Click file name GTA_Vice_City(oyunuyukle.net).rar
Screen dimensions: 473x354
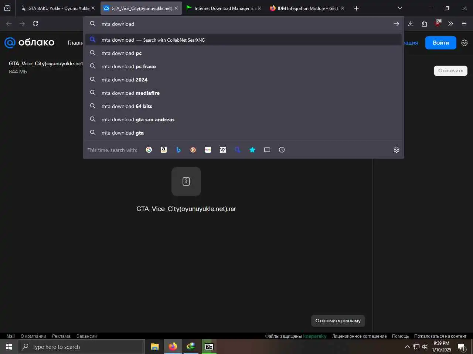point(186,209)
